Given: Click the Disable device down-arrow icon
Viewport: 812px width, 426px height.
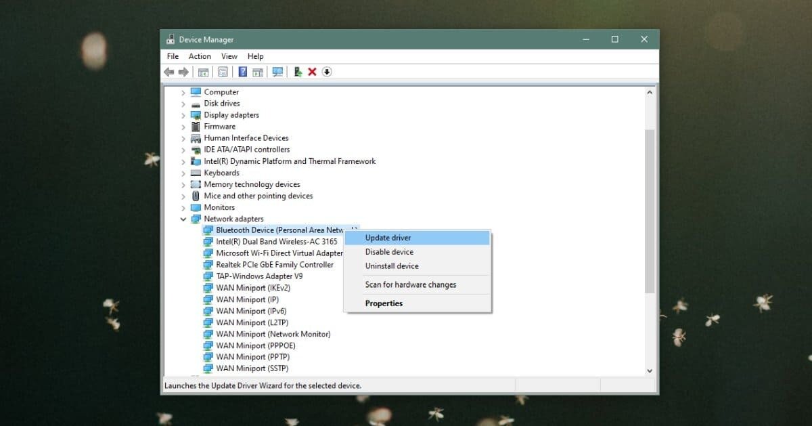Looking at the screenshot, I should click(x=326, y=72).
